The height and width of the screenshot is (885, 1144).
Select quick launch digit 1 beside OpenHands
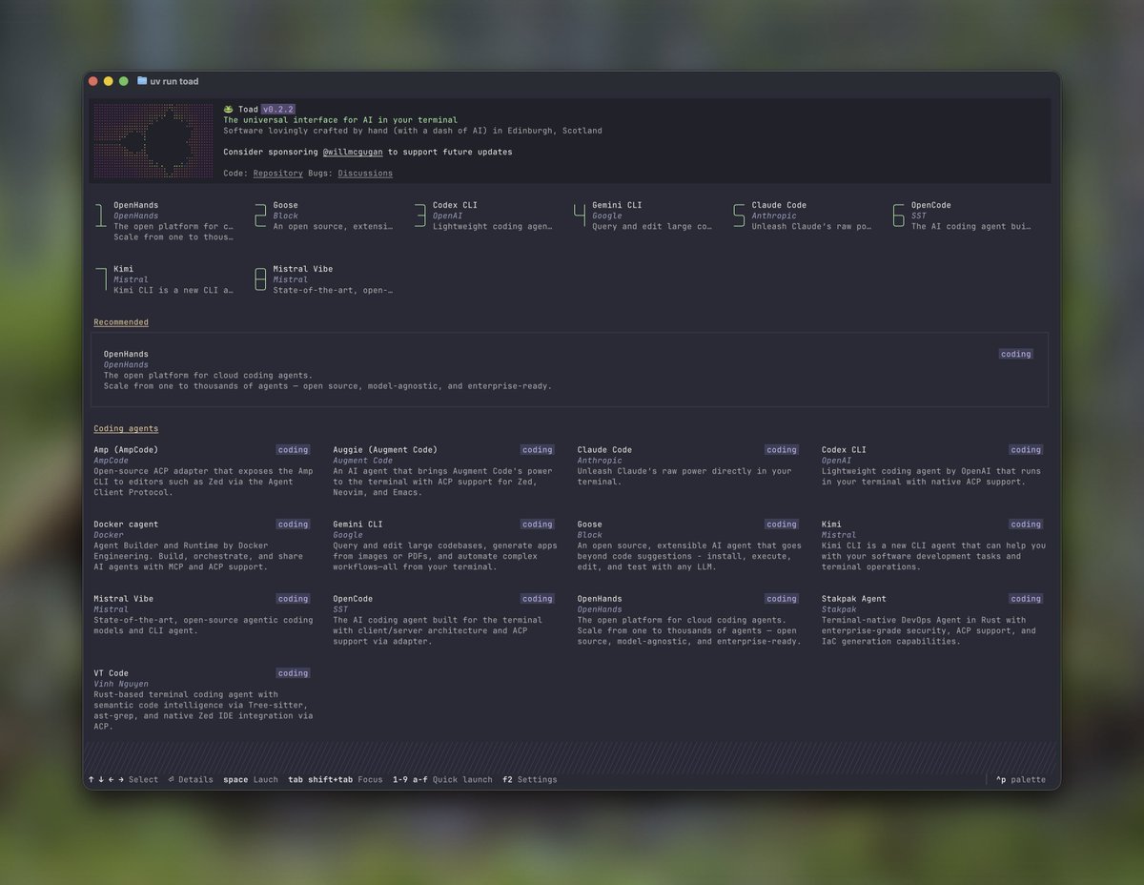[x=100, y=216]
